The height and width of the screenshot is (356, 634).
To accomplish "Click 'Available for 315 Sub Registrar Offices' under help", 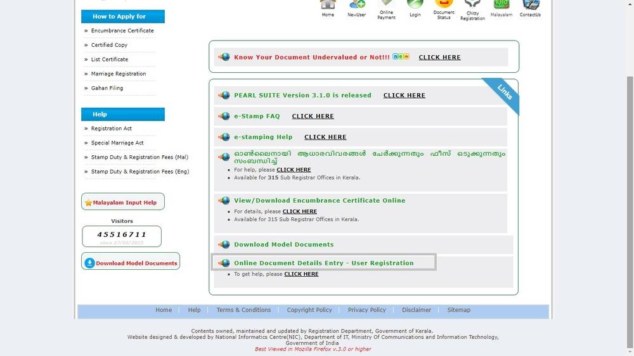I will (x=297, y=177).
